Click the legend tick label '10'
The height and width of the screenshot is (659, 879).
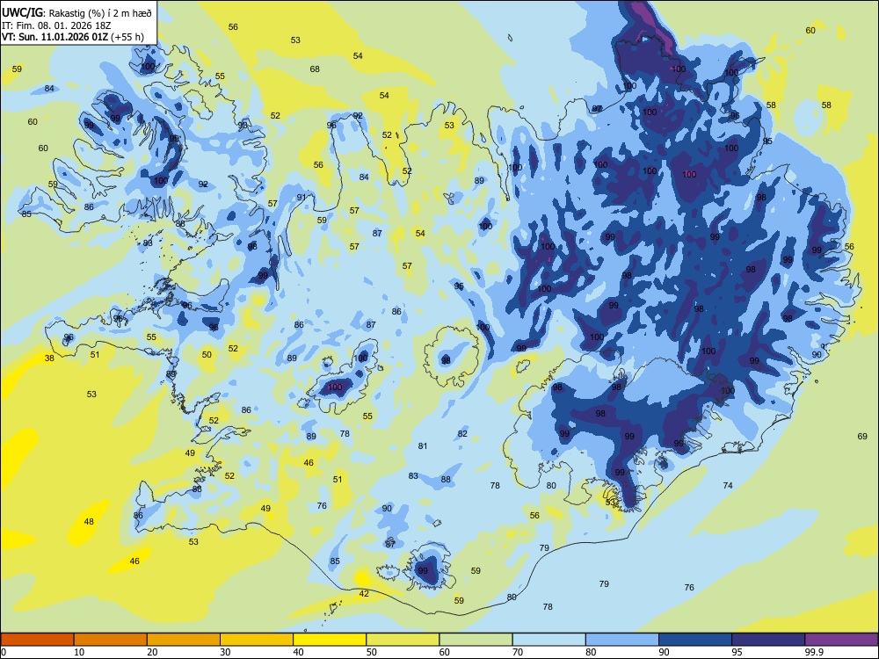tap(79, 652)
